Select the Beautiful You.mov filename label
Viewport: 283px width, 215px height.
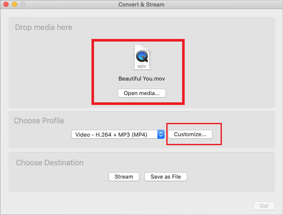click(x=141, y=79)
